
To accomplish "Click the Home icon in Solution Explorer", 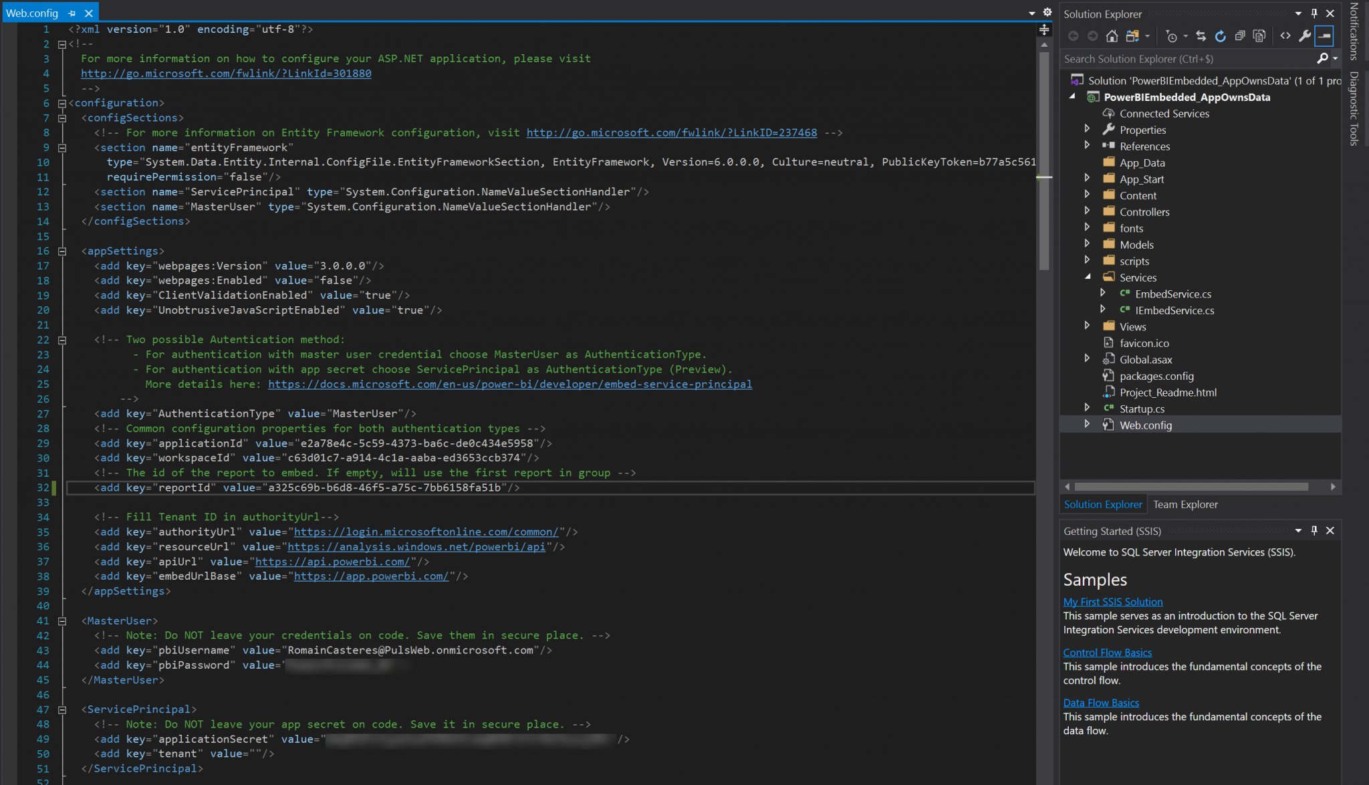I will pos(1112,36).
